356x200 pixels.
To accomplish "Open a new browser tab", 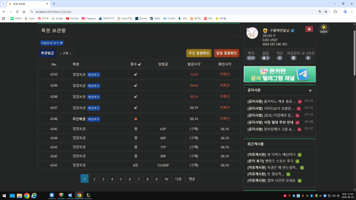I will [54, 4].
